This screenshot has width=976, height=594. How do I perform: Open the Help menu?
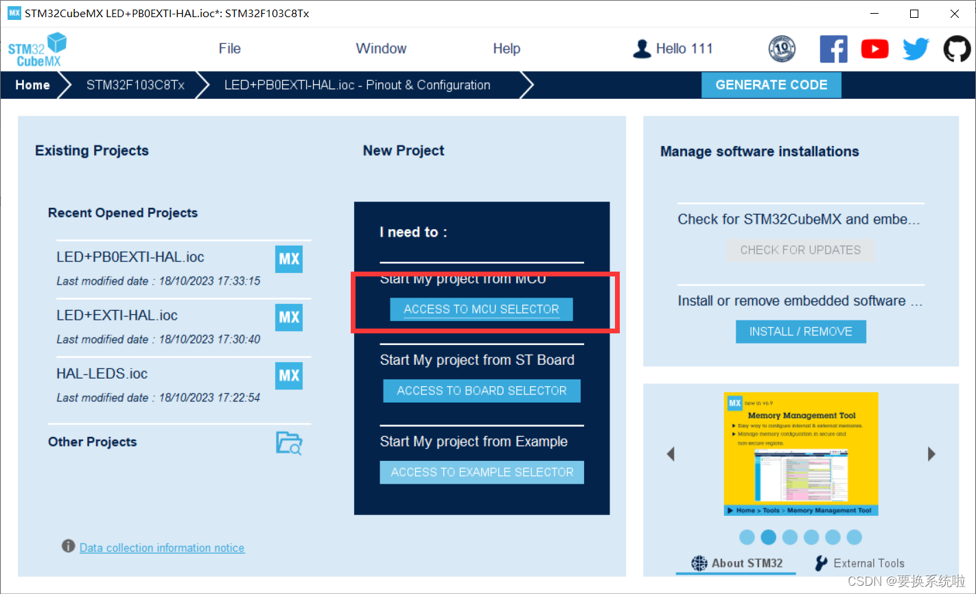tap(507, 49)
